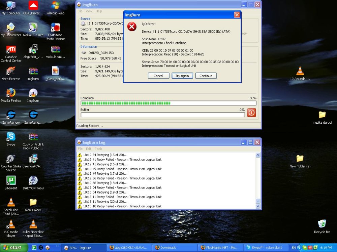
Task: Click the Buffer progress bar in ImgBurn
Action: click(x=163, y=115)
